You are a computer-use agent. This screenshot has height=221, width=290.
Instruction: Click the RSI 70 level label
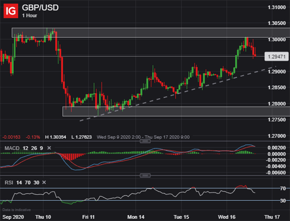tap(283, 188)
